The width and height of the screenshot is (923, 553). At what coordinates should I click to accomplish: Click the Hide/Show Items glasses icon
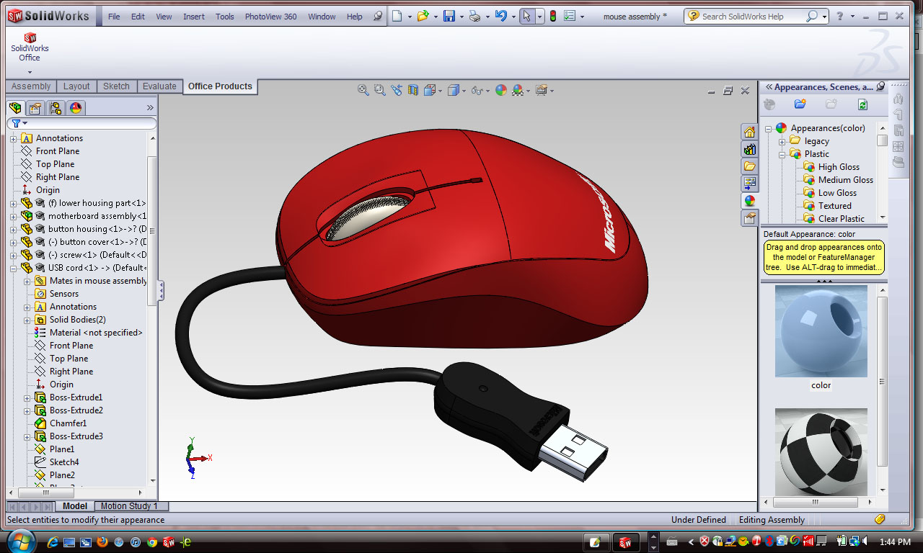[x=476, y=90]
